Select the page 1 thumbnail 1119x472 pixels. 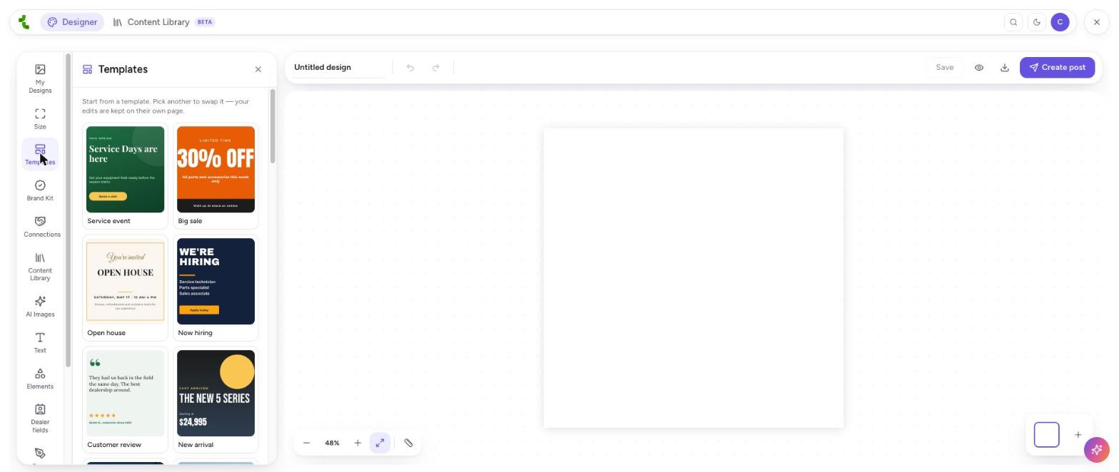(1047, 435)
